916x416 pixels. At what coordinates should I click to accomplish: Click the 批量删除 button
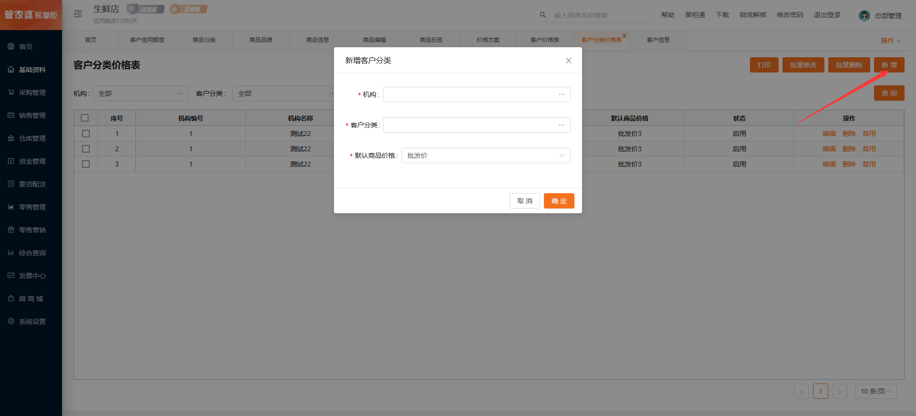(x=849, y=65)
